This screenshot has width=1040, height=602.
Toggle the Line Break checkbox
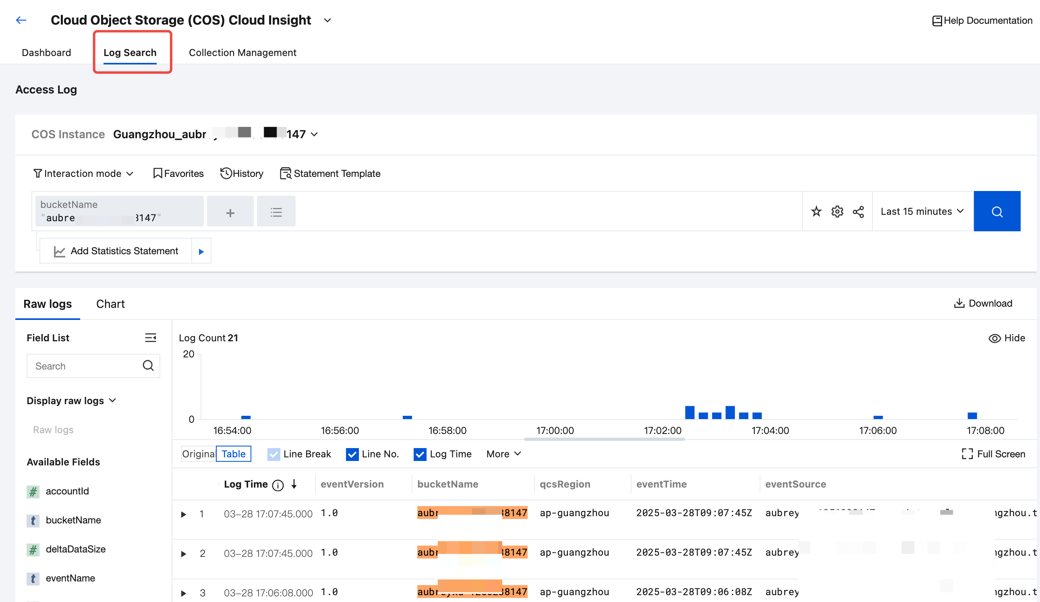pos(273,454)
